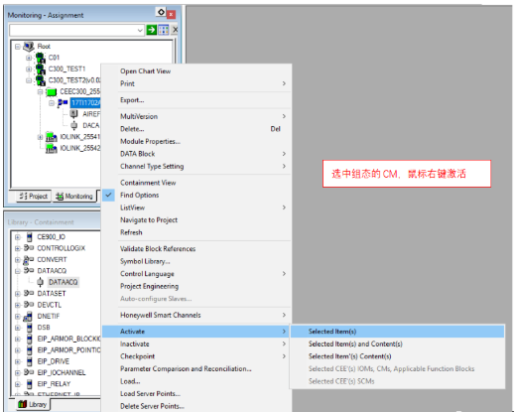The height and width of the screenshot is (412, 516).
Task: Choose Selected Item(s) and Content(s)
Action: click(355, 343)
